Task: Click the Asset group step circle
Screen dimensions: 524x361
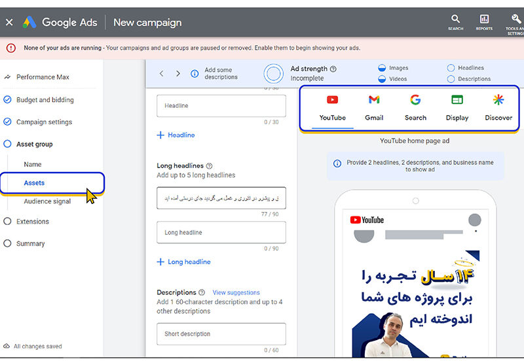Action: pos(7,144)
